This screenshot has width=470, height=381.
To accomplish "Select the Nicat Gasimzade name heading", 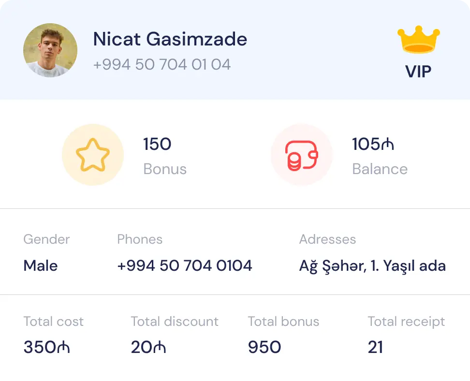I will click(170, 39).
